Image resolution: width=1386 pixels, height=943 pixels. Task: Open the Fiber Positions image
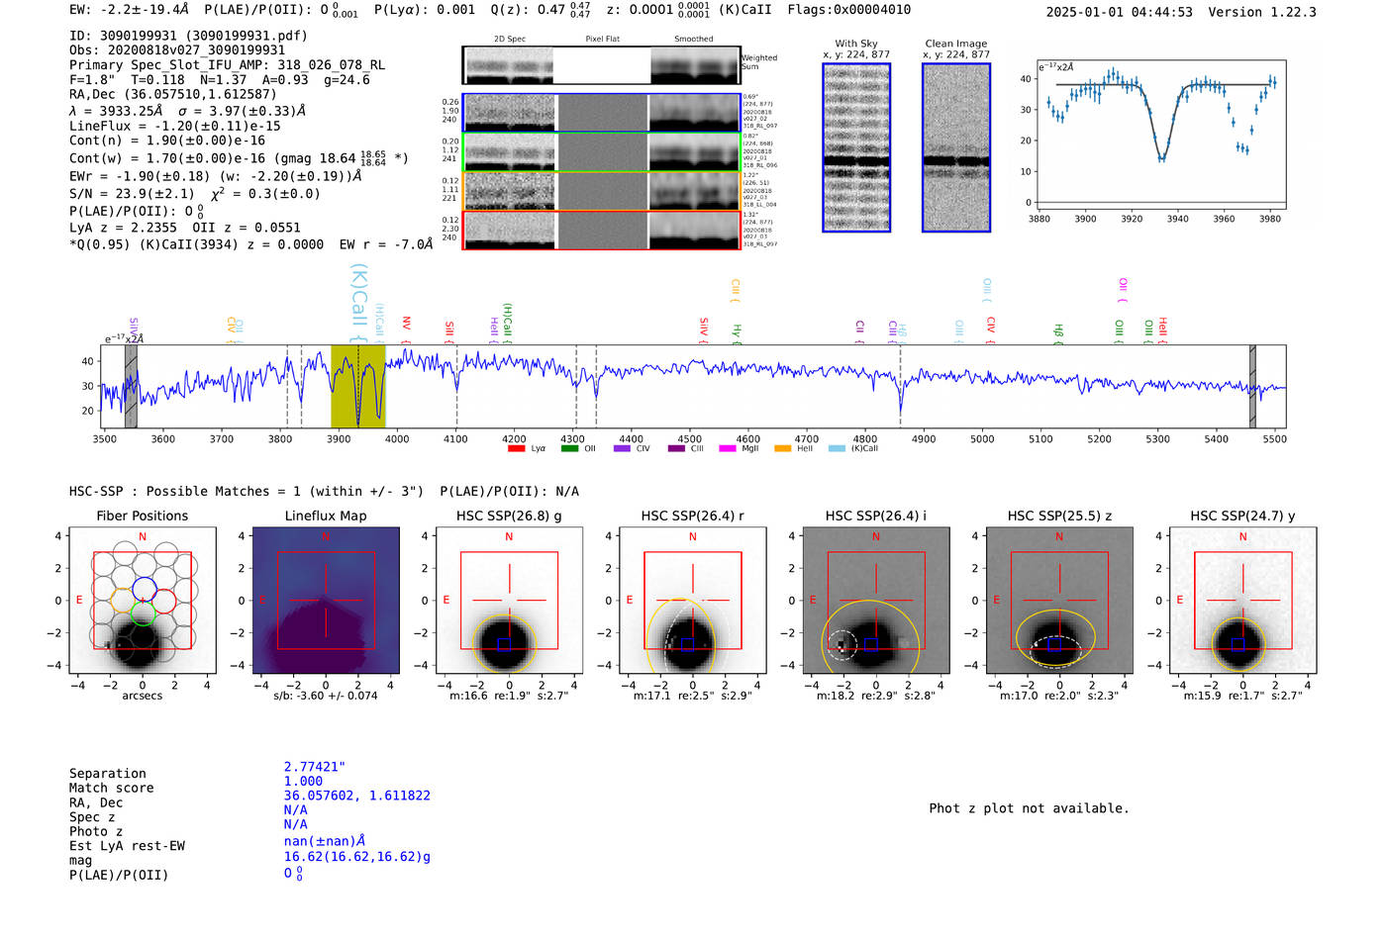(x=143, y=601)
